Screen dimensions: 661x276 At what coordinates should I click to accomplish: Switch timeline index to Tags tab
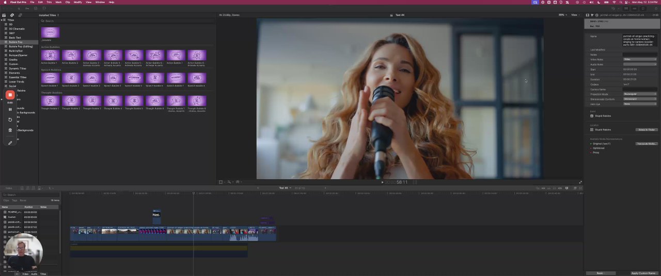tap(14, 200)
